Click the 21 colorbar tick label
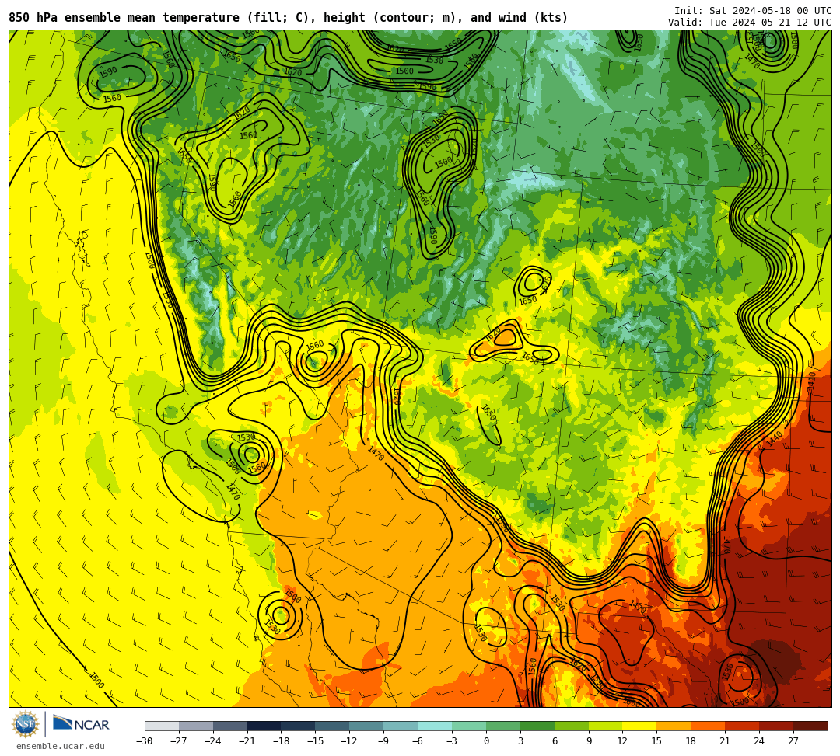Image resolution: width=840 pixels, height=756 pixels. (725, 741)
